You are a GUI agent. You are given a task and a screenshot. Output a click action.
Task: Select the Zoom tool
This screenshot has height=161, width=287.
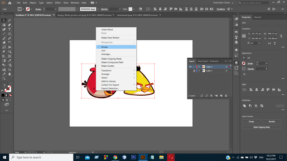[4, 79]
